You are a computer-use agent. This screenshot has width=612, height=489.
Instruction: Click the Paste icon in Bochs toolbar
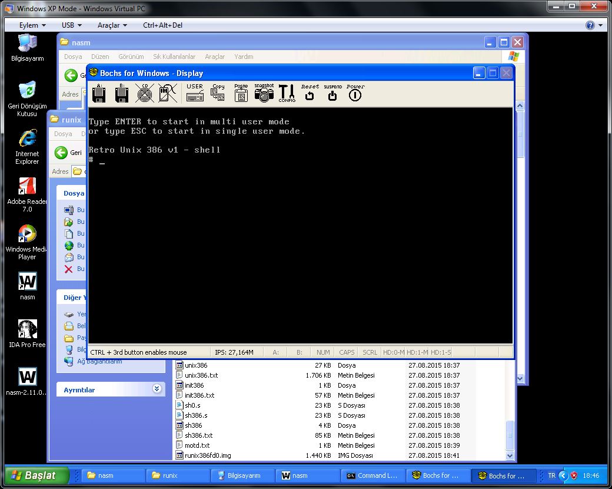241,93
